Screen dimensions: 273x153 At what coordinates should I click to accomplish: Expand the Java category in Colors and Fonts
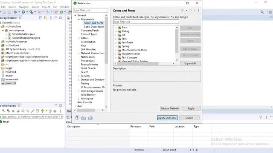(x=116, y=39)
